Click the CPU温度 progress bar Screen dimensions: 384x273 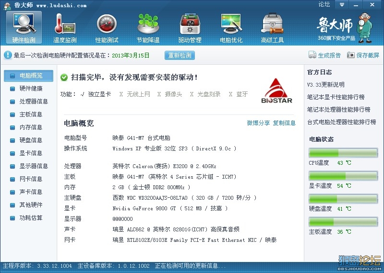343,153
